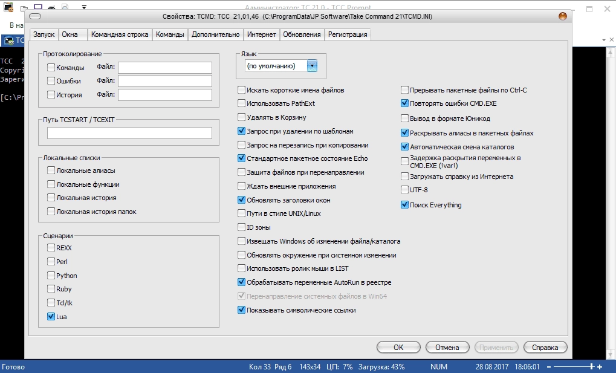Viewport: 616px width, 373px height.
Task: Check Защита файлов при перенаправлении
Action: [241, 172]
